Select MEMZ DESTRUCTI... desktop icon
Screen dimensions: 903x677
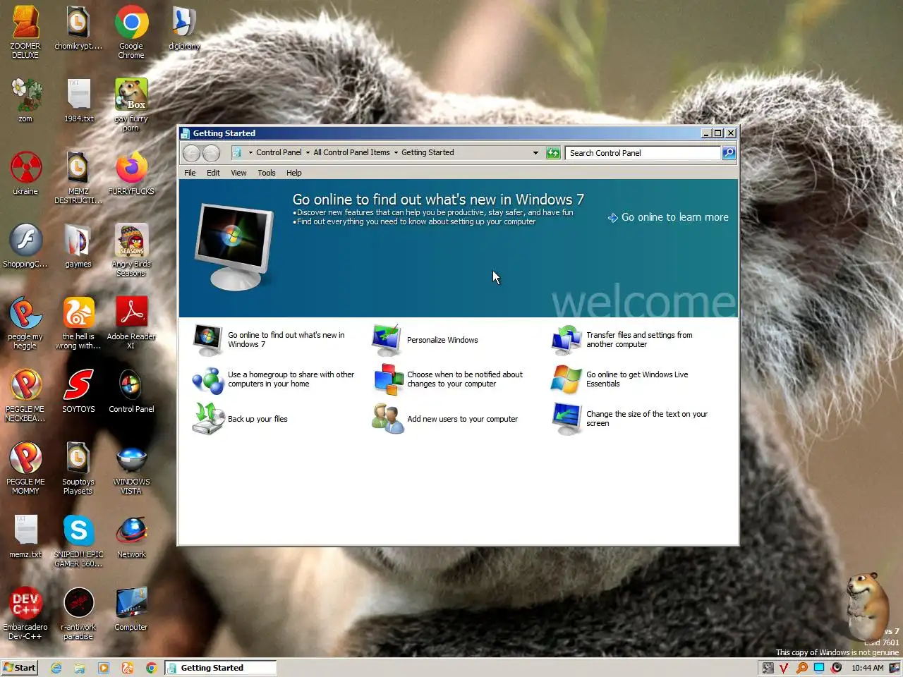pyautogui.click(x=78, y=176)
